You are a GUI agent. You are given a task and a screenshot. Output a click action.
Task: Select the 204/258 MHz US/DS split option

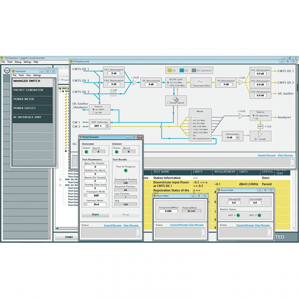167,85
